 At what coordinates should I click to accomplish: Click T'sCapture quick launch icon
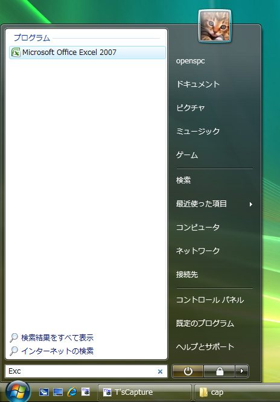(86, 392)
